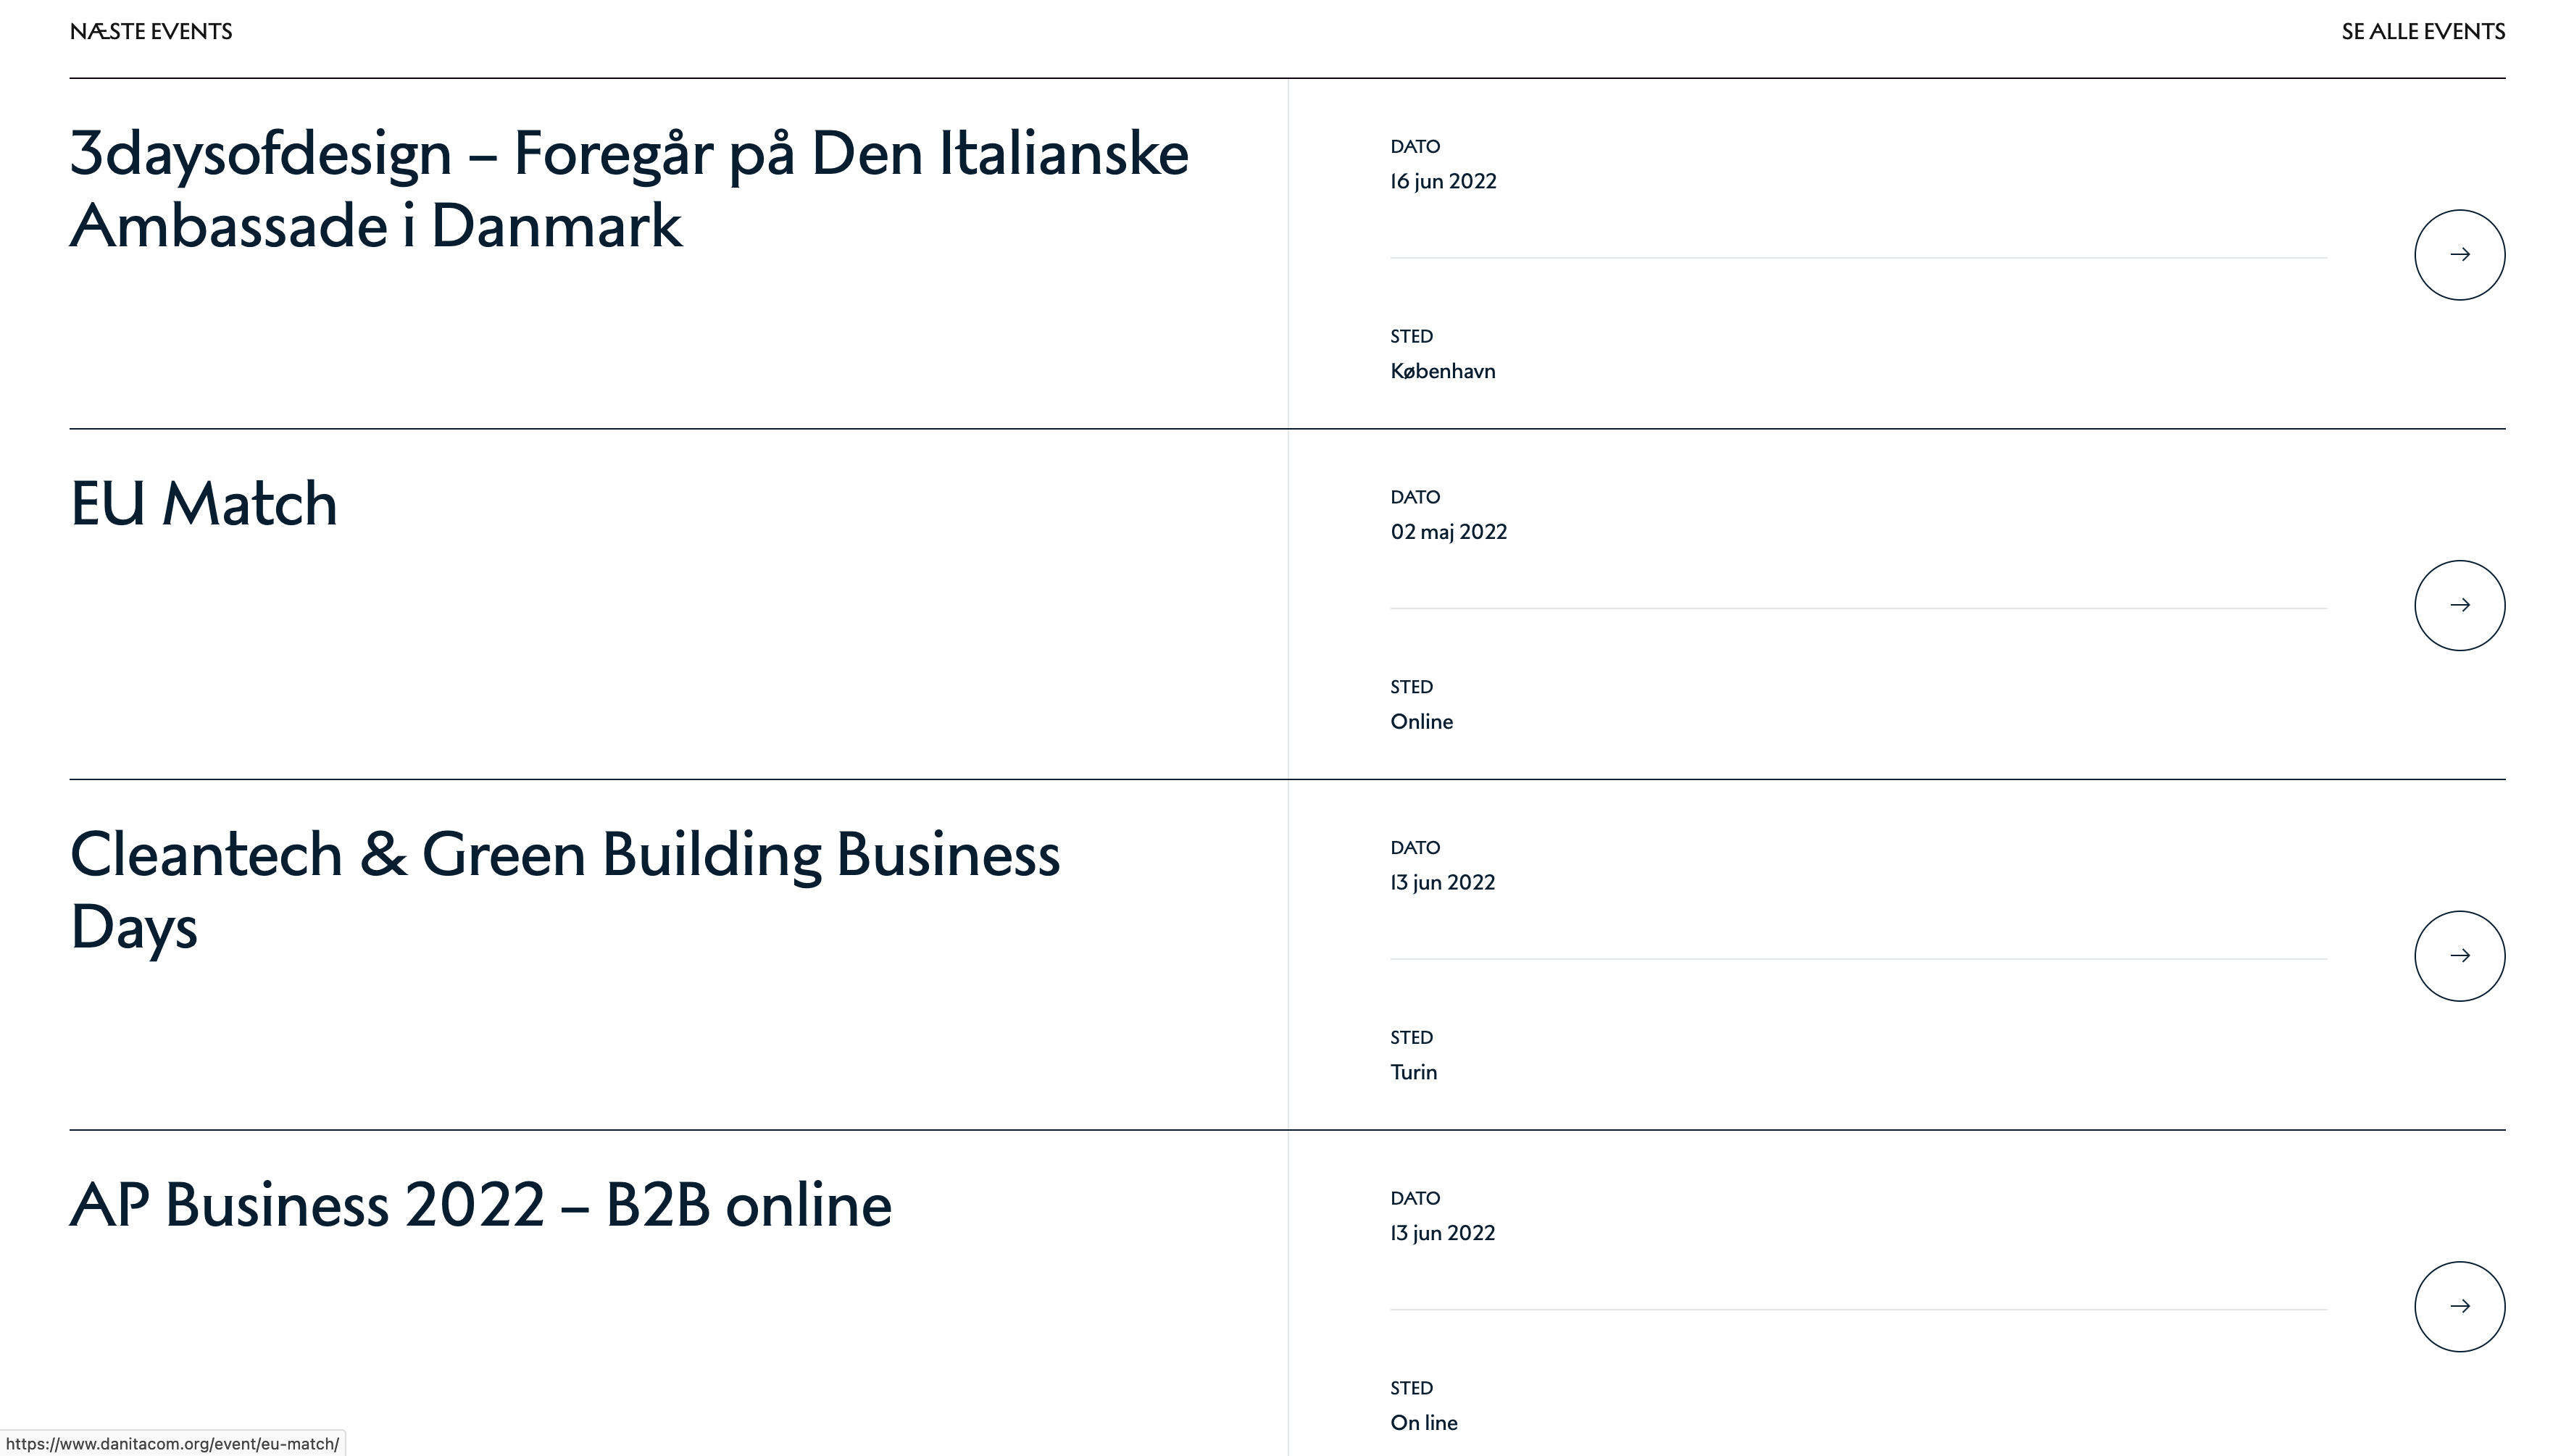
Task: Open the 3daysofdesign event title
Action: coord(628,189)
